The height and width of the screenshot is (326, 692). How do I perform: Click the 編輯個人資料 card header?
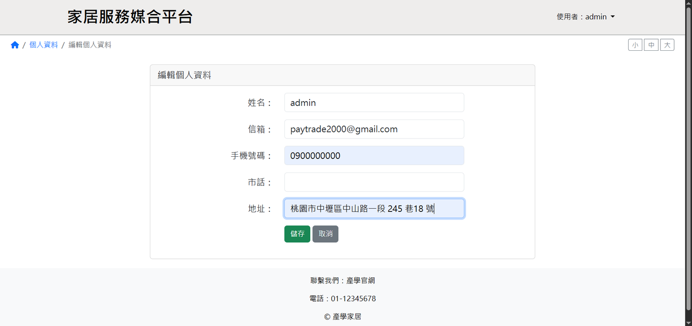click(343, 75)
